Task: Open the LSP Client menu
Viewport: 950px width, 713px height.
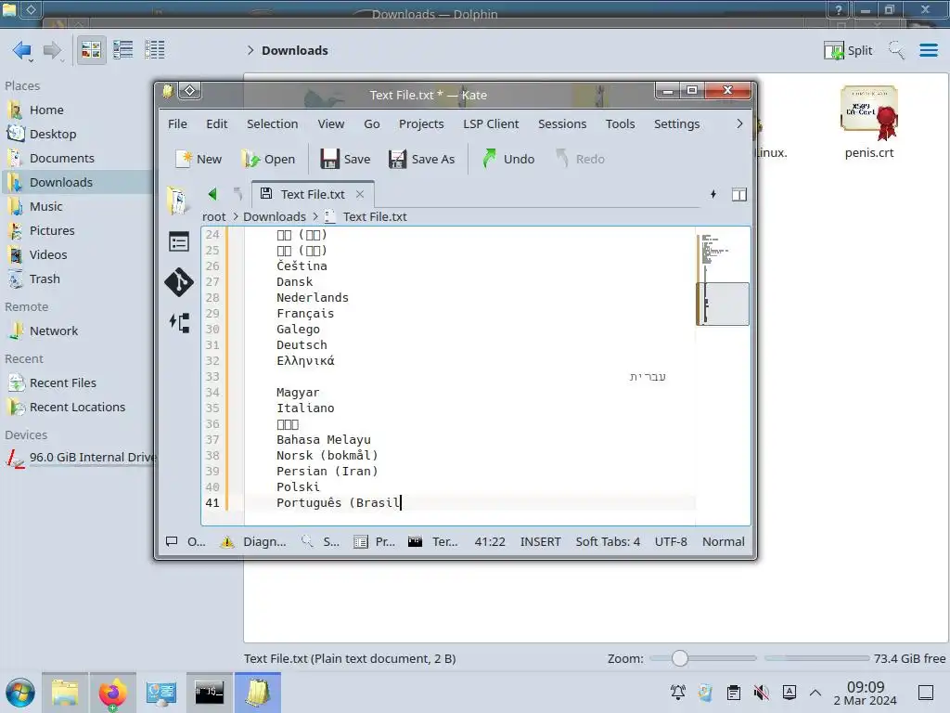Action: [491, 123]
